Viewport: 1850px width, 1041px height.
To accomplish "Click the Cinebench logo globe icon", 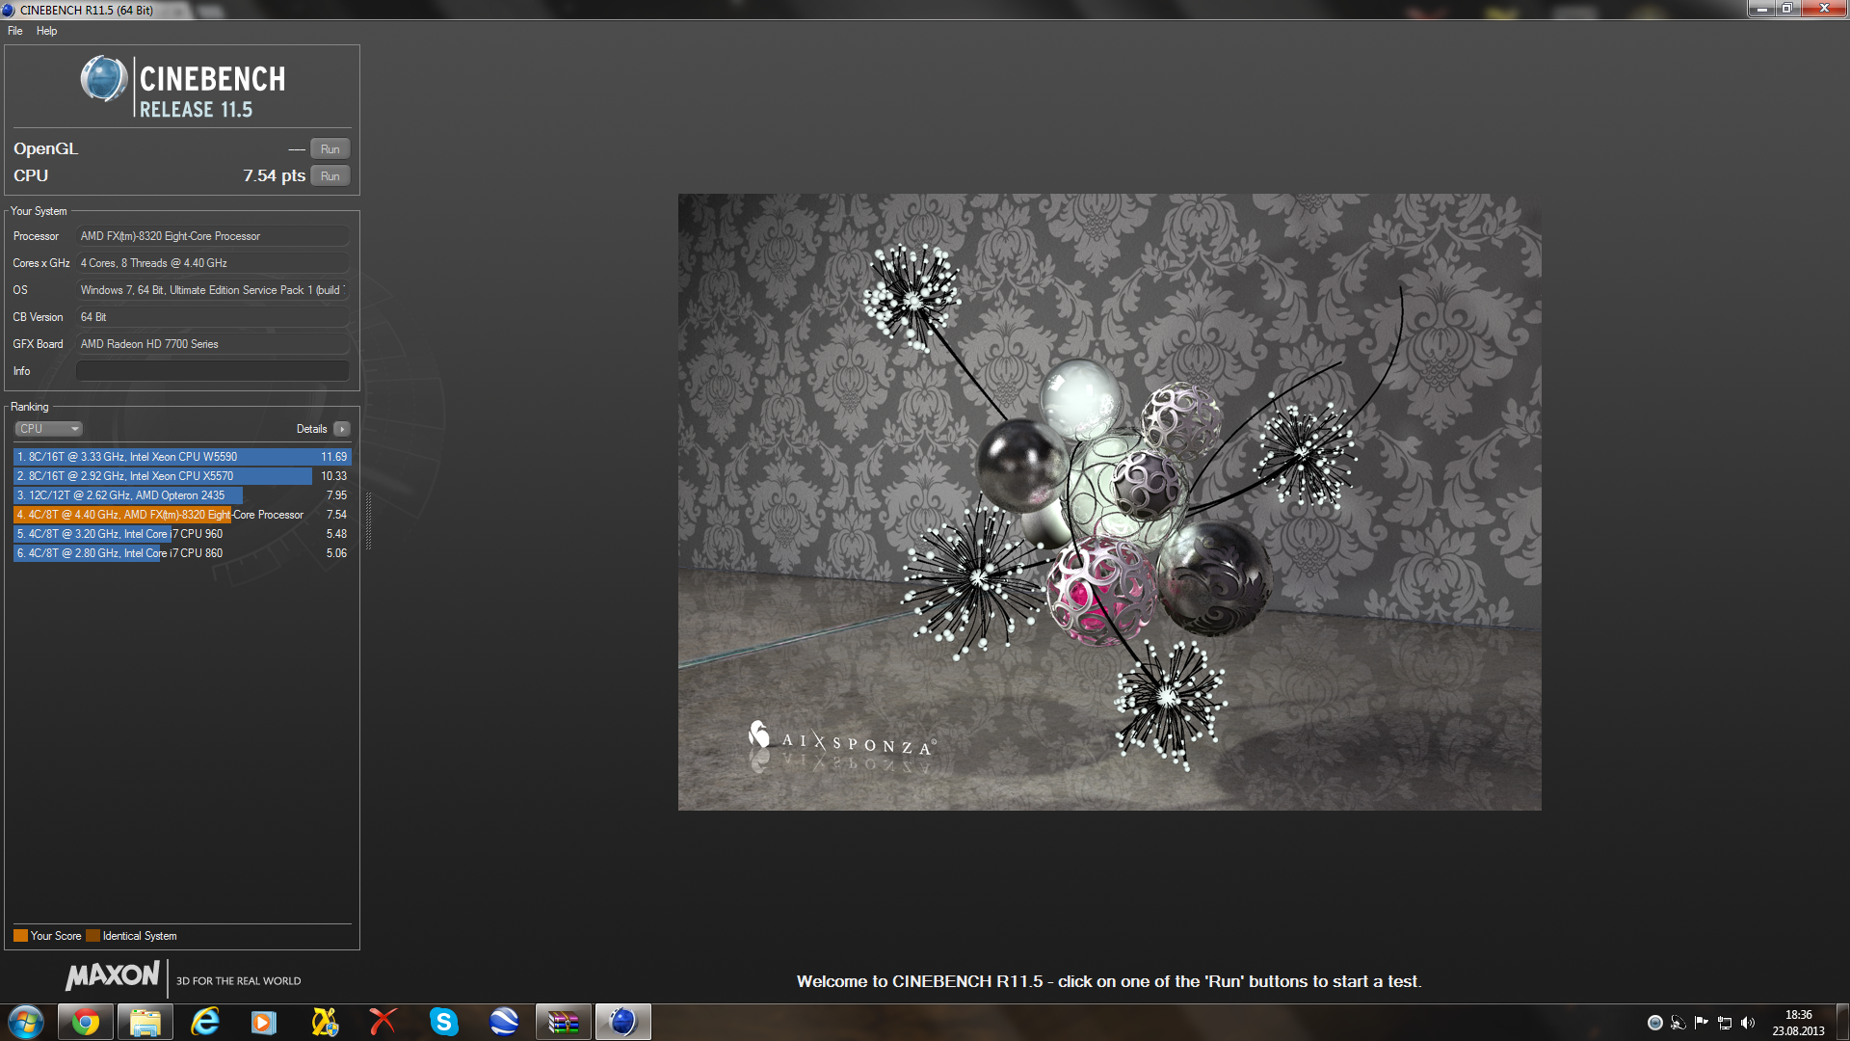I will click(x=104, y=79).
